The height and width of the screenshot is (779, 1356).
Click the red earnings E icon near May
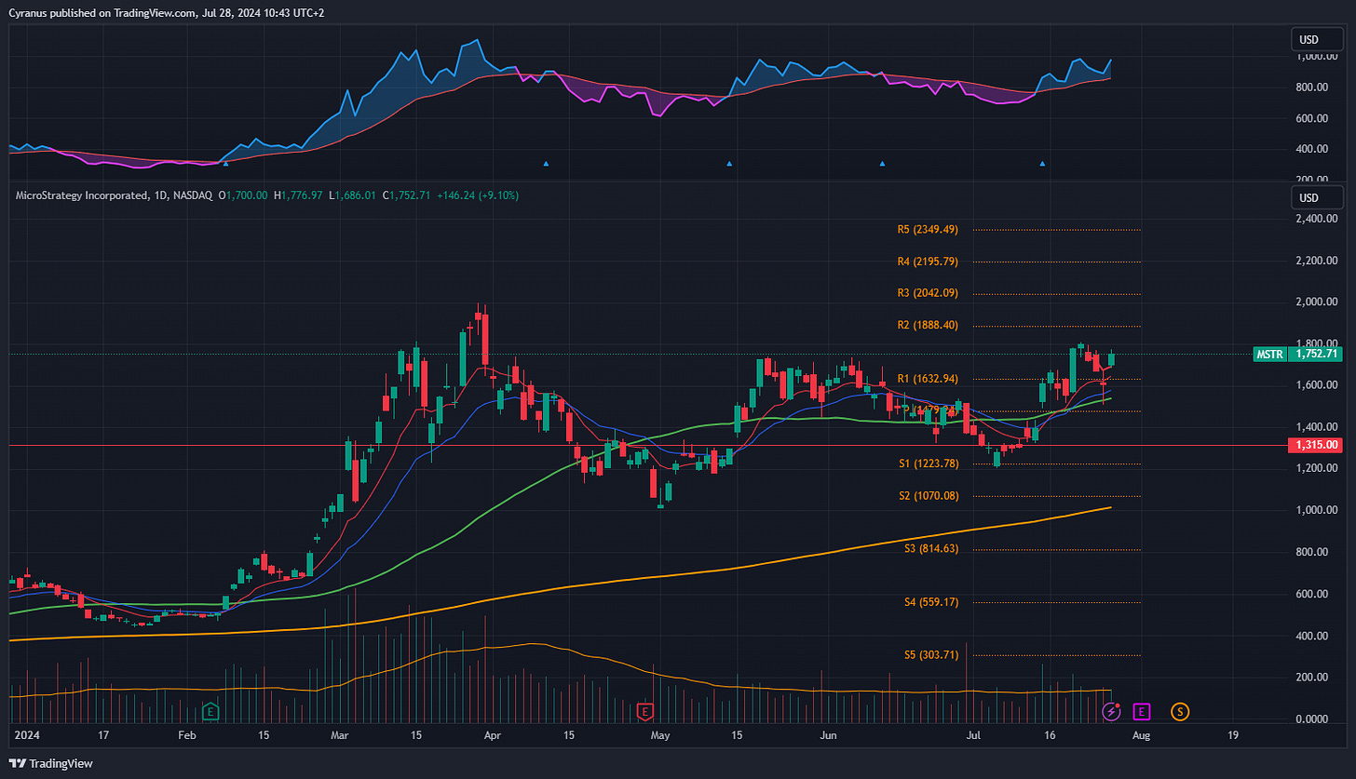(x=644, y=712)
